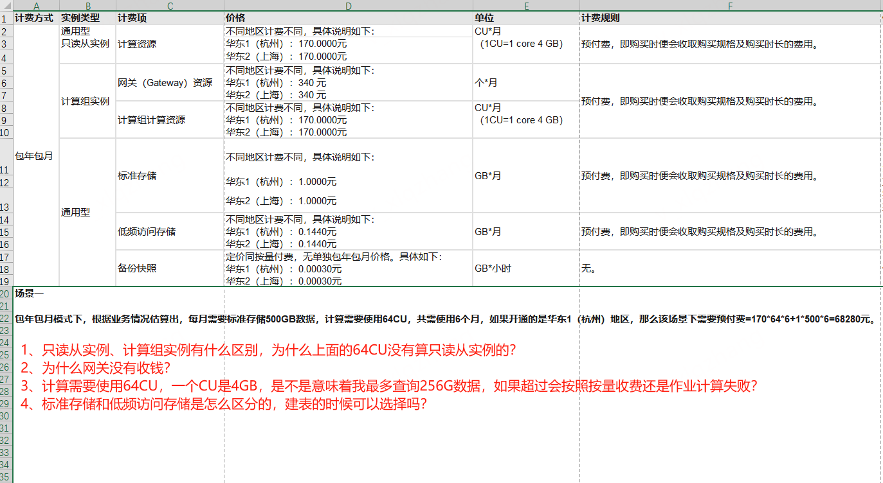Select the 场景一 cell
883x483 pixels.
[30, 294]
